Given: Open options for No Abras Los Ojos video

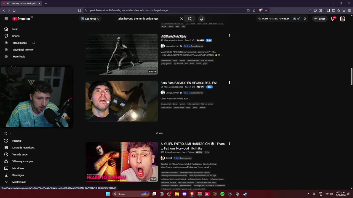Looking at the screenshot, I should (229, 36).
